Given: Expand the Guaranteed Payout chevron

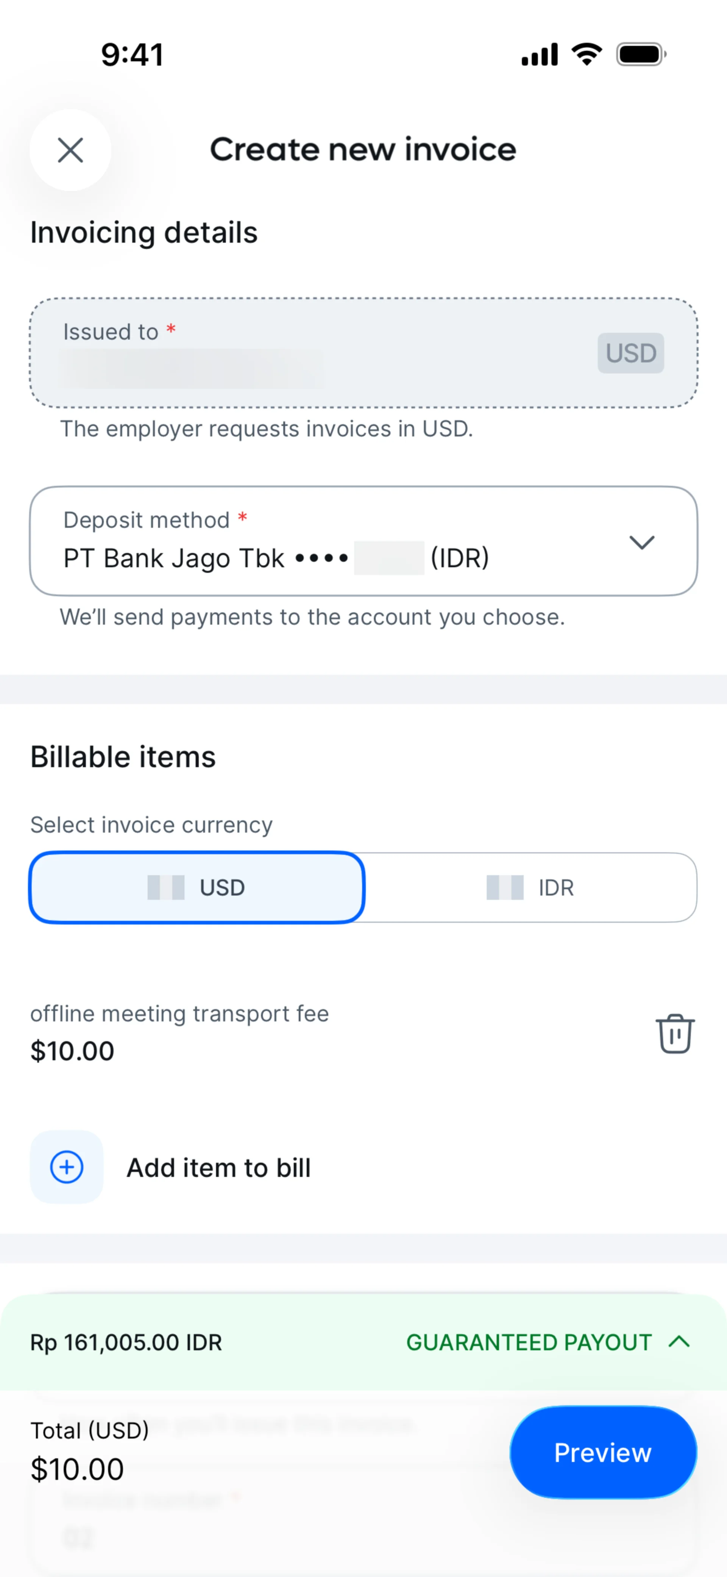Looking at the screenshot, I should [x=679, y=1342].
